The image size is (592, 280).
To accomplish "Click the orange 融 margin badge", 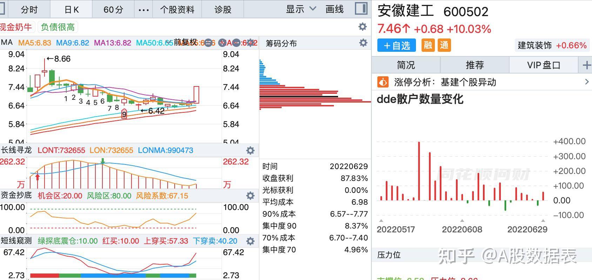I will click(428, 45).
